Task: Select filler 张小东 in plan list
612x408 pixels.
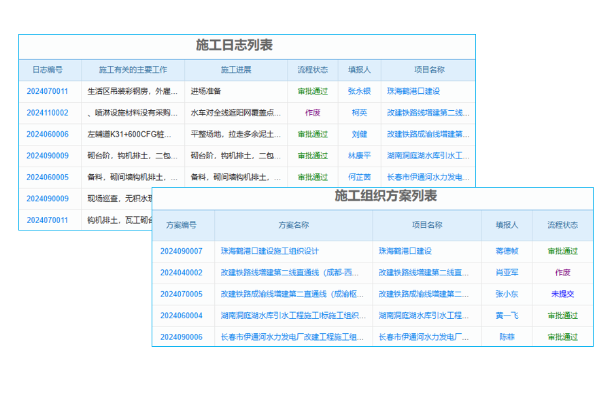Action: click(x=507, y=294)
